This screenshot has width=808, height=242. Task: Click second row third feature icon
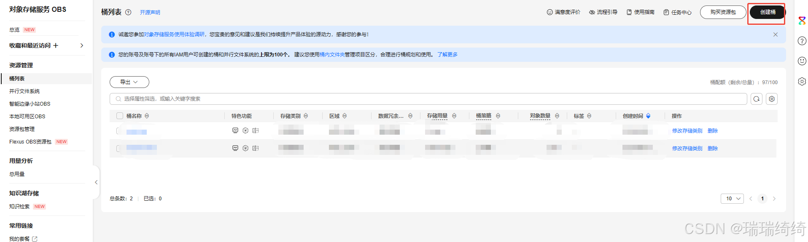[256, 148]
